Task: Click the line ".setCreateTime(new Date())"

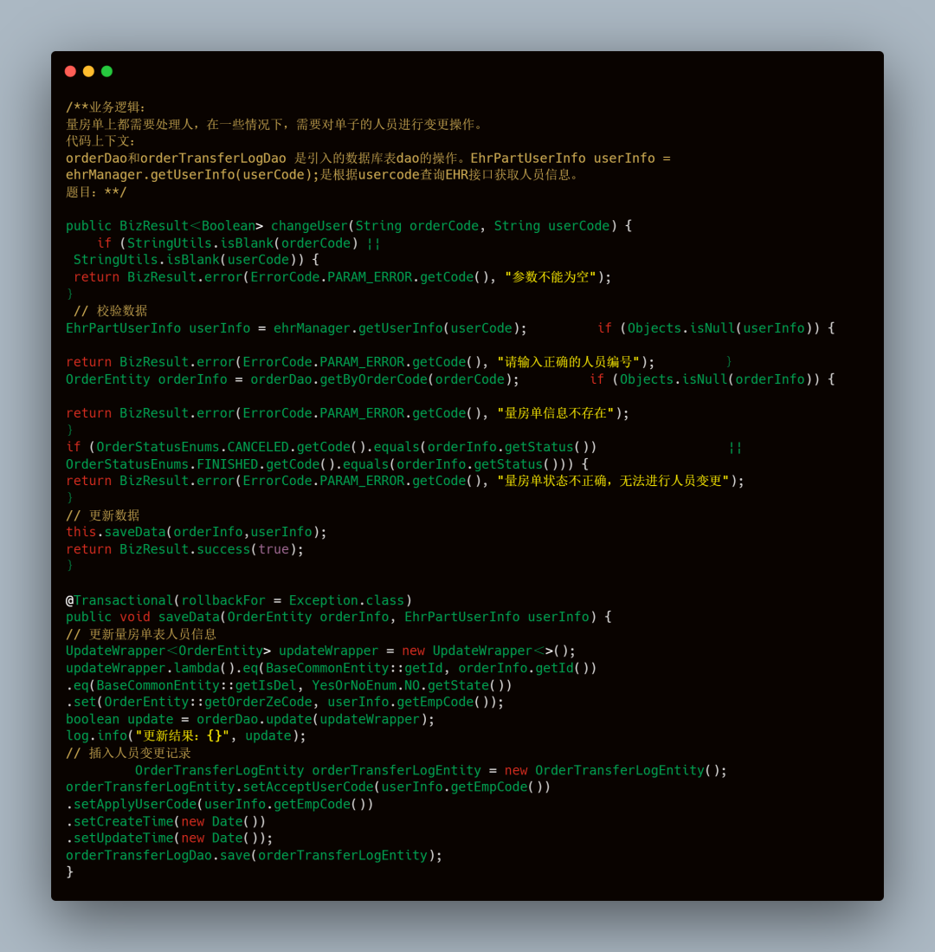Action: tap(165, 821)
